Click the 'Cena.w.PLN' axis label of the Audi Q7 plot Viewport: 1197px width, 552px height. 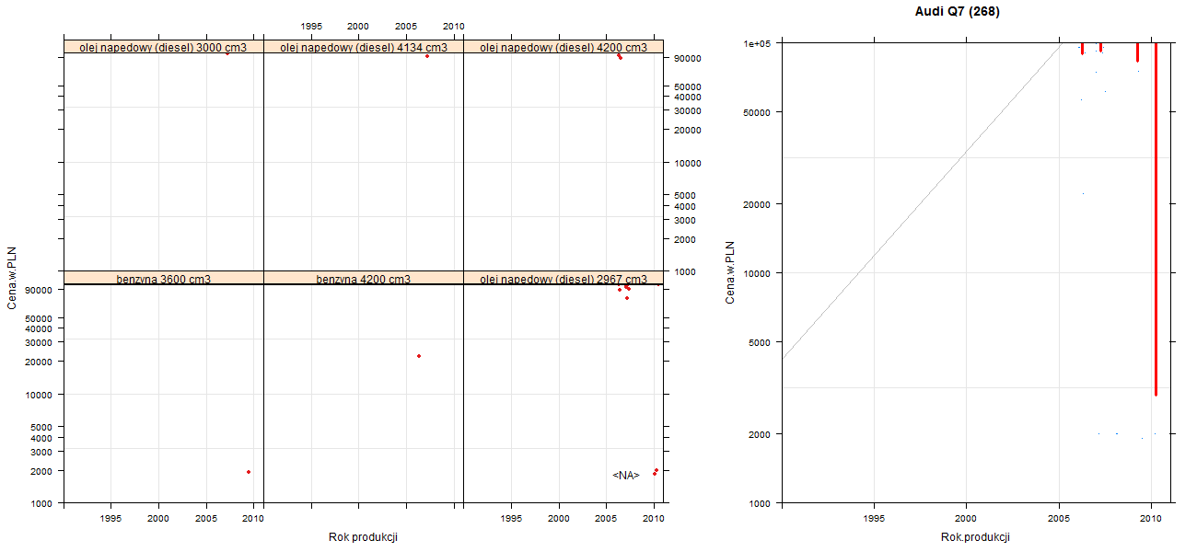(730, 272)
